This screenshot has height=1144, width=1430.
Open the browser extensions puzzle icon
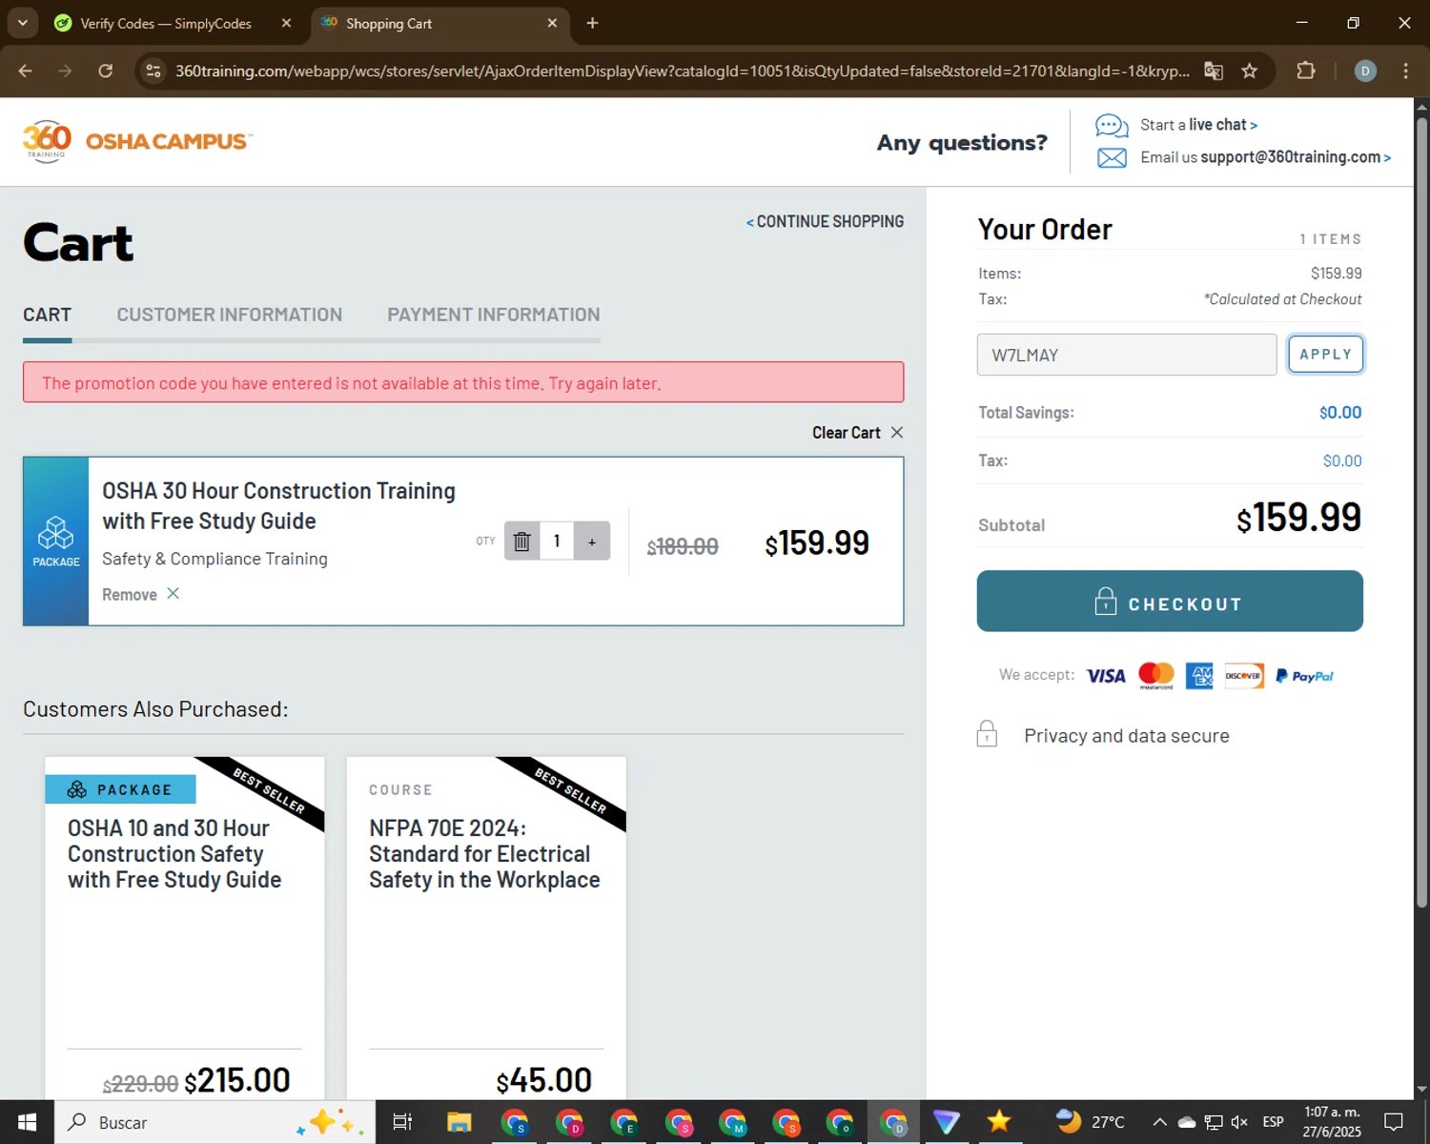pos(1305,71)
